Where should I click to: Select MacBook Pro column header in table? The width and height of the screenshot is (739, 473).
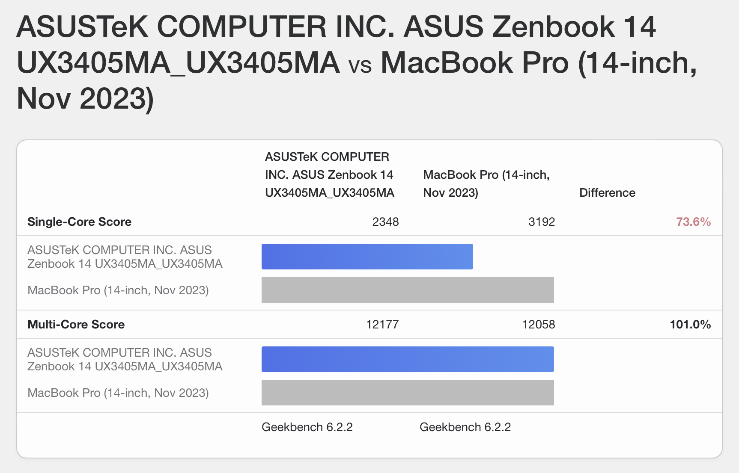pyautogui.click(x=486, y=183)
